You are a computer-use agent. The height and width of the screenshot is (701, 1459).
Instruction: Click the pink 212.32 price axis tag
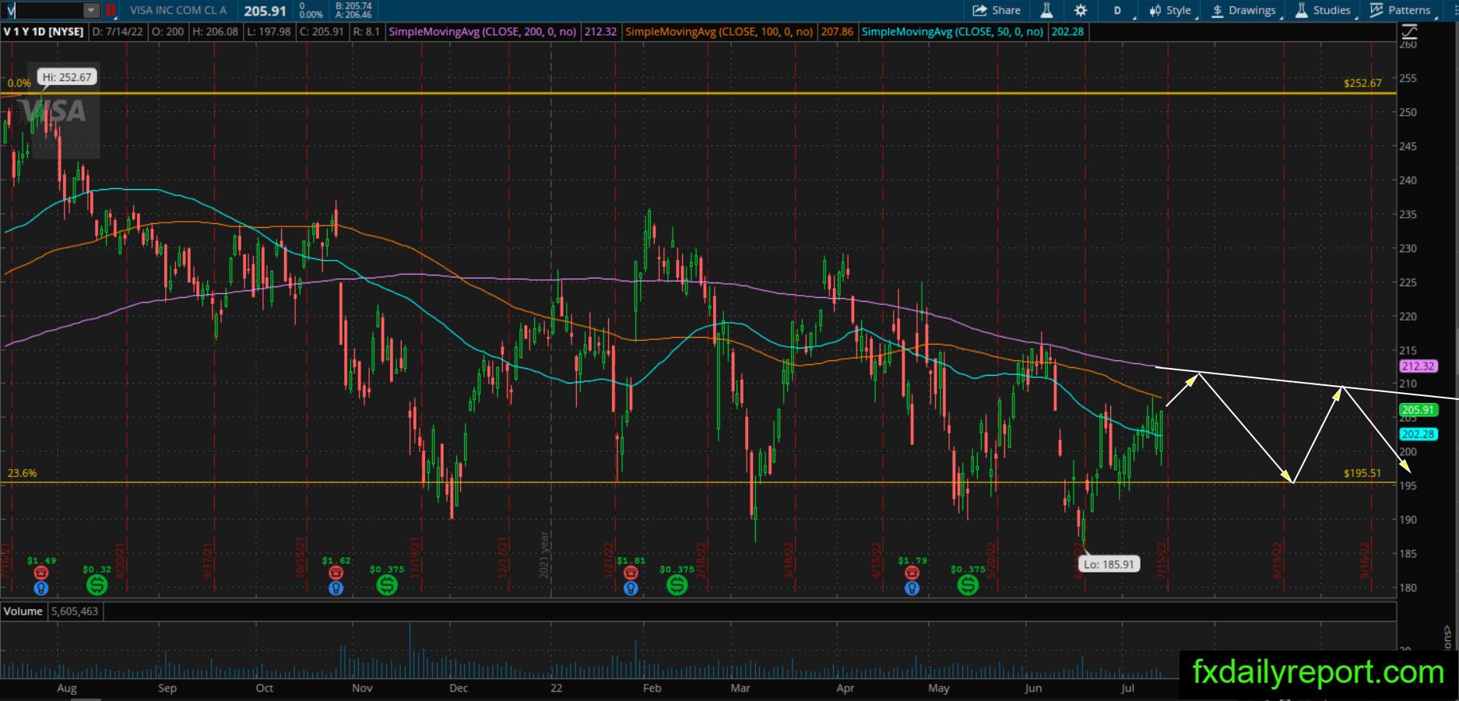coord(1418,366)
